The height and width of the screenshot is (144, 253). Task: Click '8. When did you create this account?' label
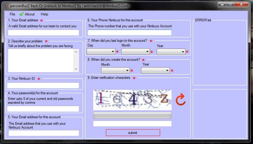[x=114, y=60]
